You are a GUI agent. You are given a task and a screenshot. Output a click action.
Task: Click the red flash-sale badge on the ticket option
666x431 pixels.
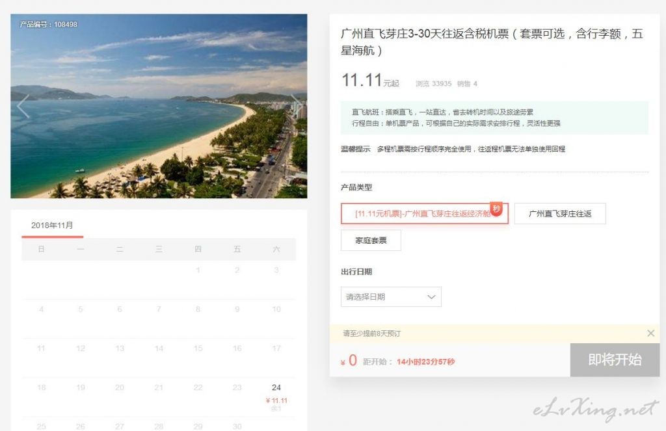coord(497,209)
